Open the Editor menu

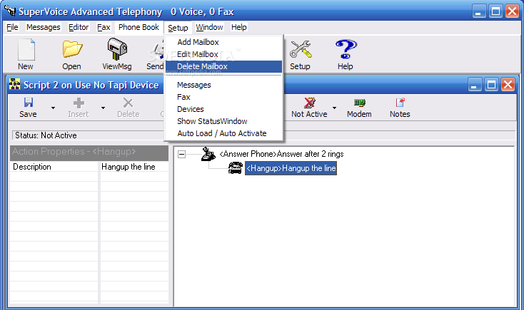(x=79, y=27)
